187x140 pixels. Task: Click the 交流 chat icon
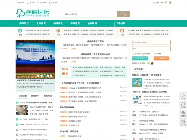(122, 31)
